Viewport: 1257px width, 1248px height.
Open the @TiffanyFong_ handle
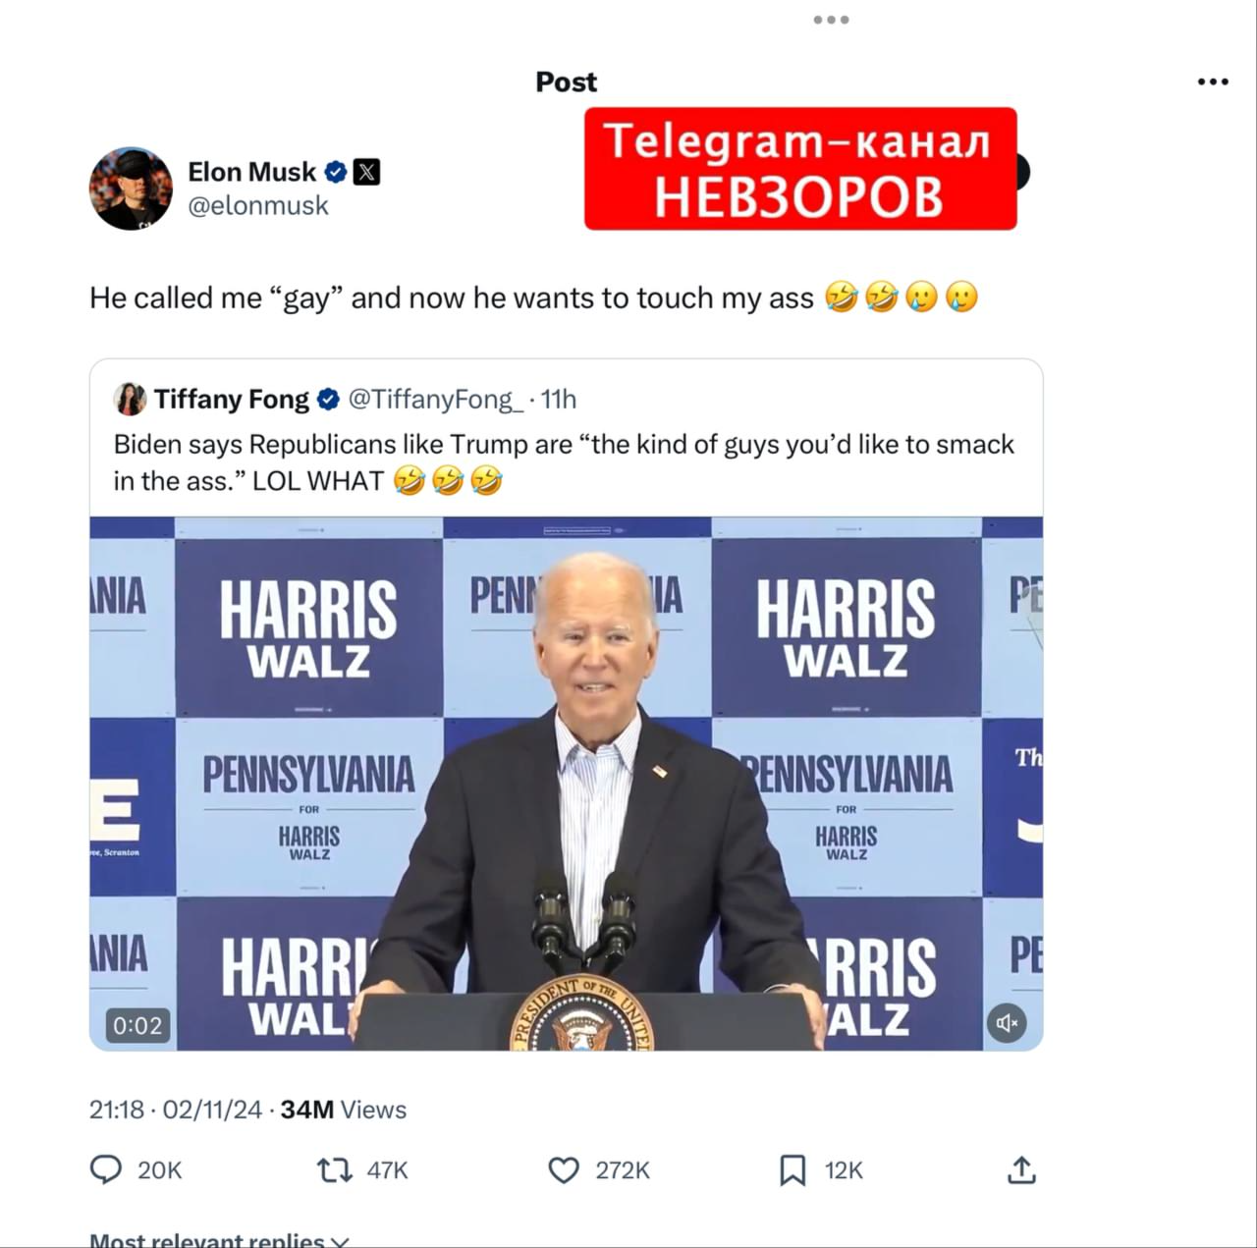point(436,399)
